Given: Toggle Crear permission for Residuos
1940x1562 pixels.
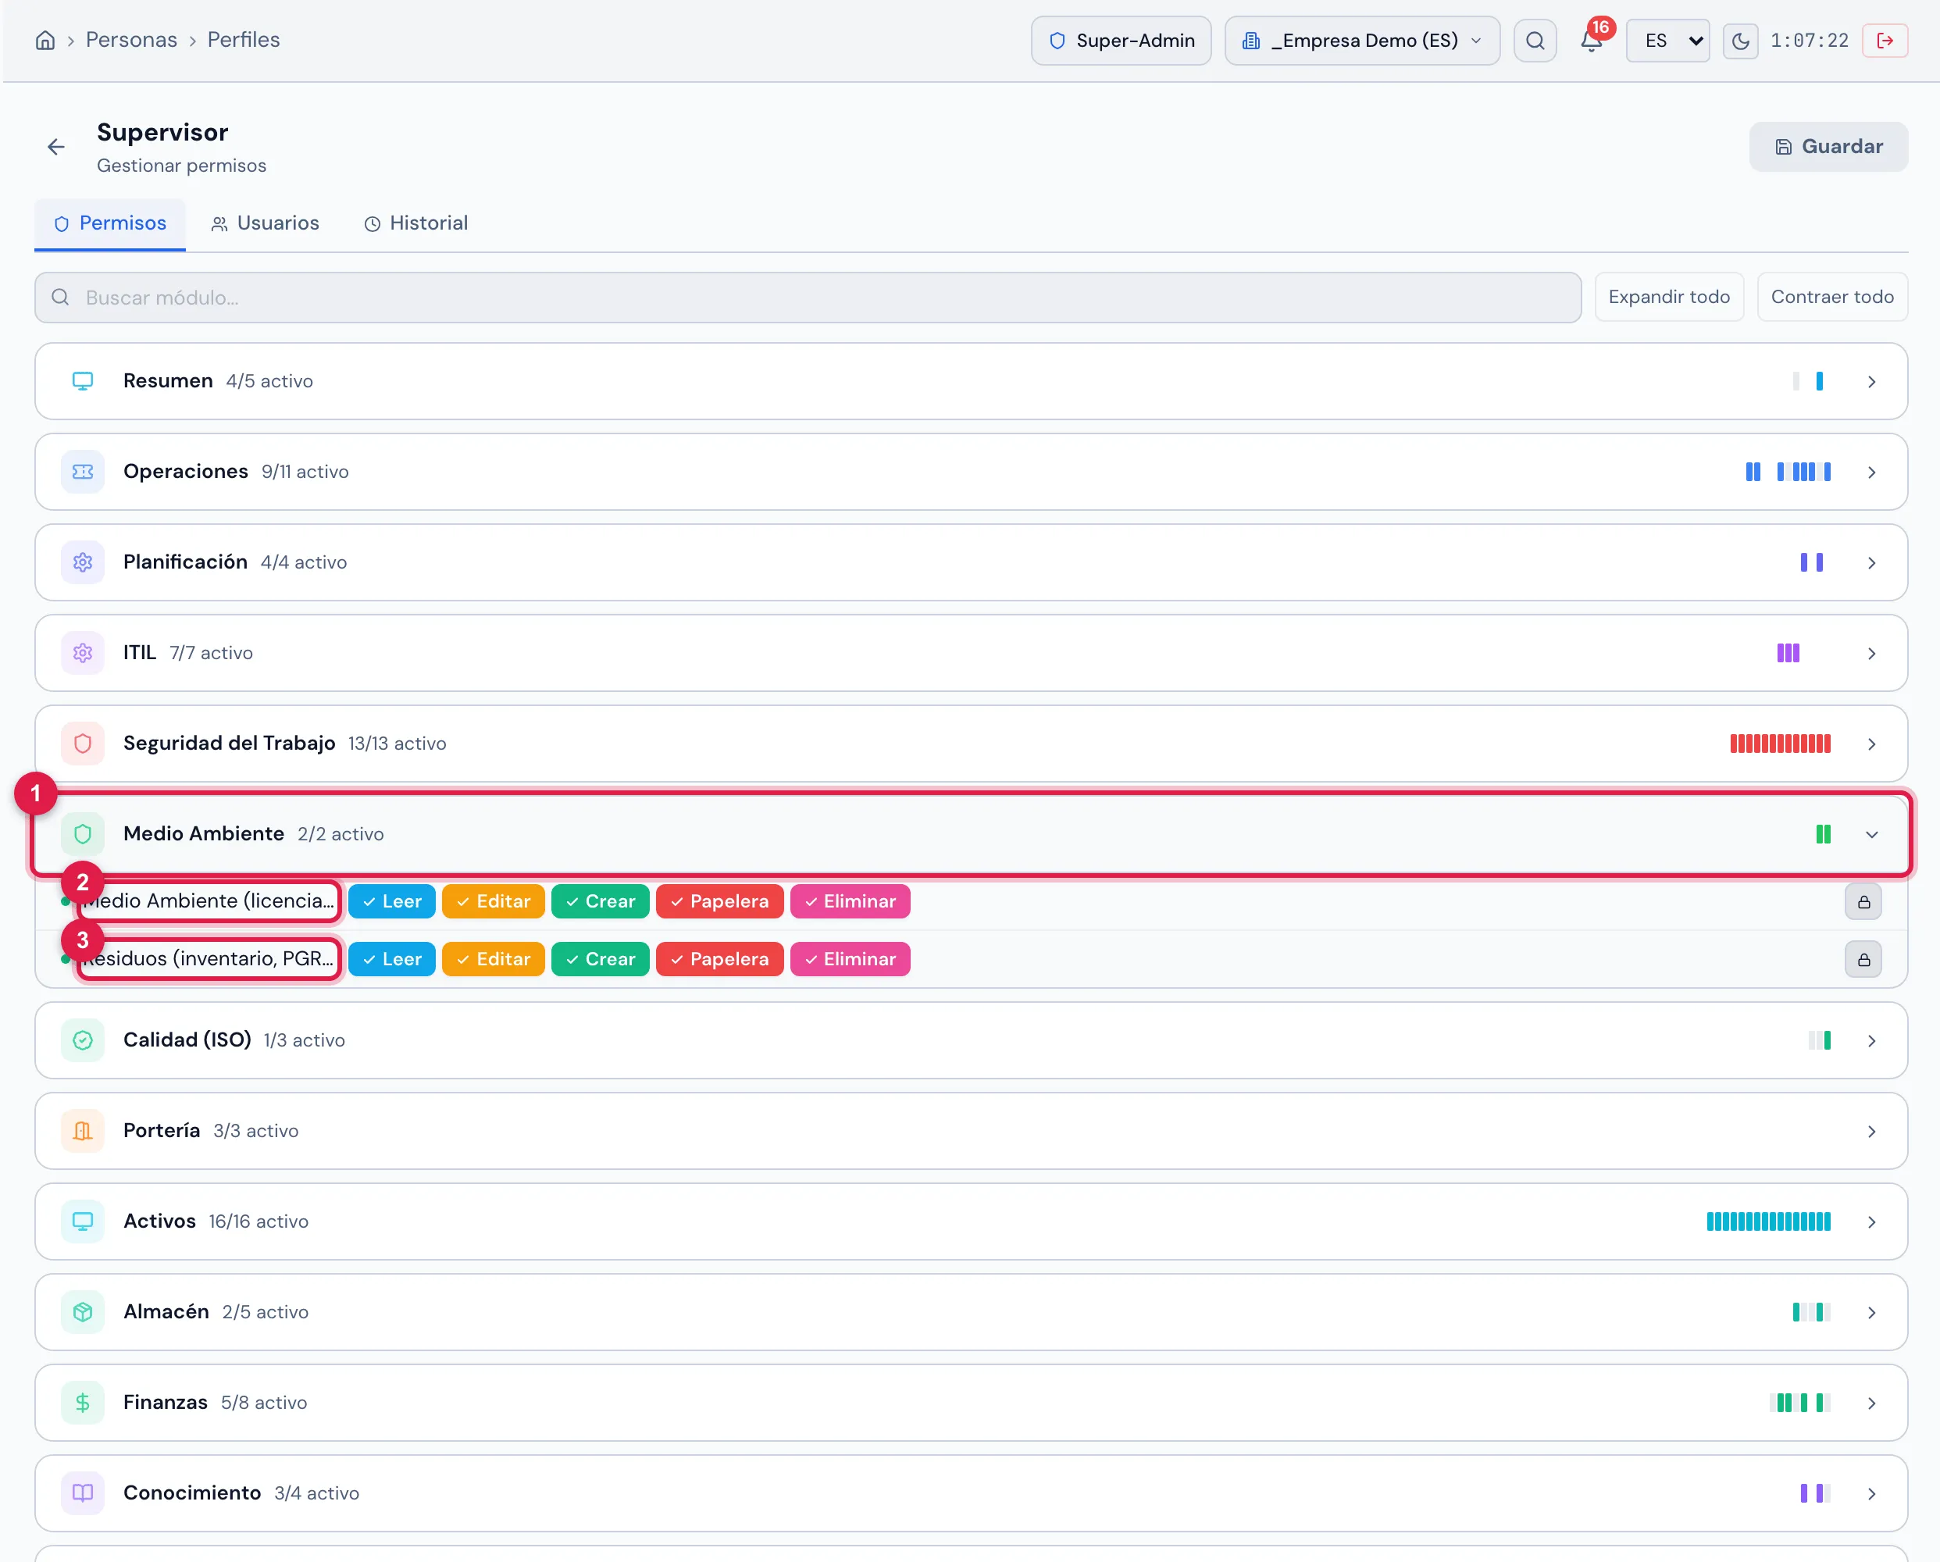Looking at the screenshot, I should (600, 959).
